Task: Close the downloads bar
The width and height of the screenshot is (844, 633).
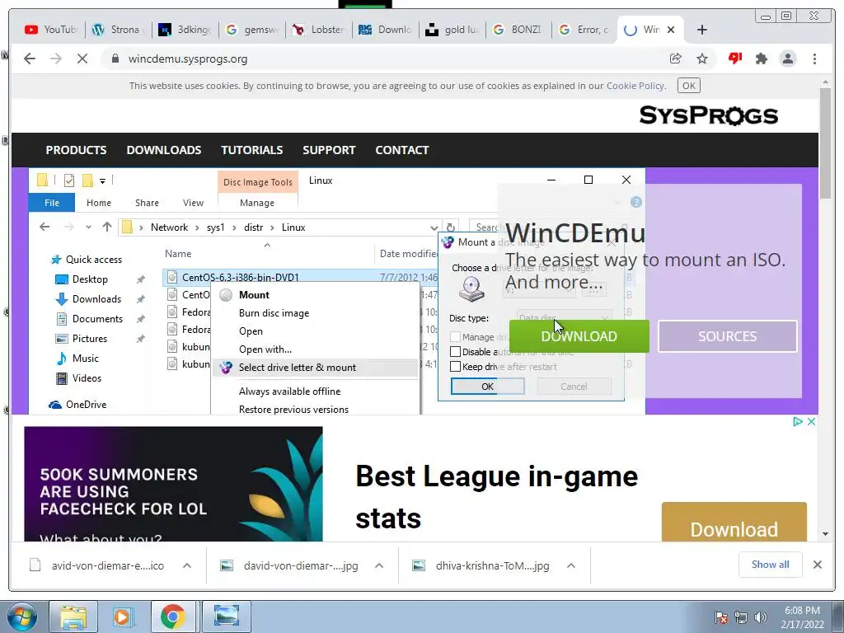Action: coord(817,565)
